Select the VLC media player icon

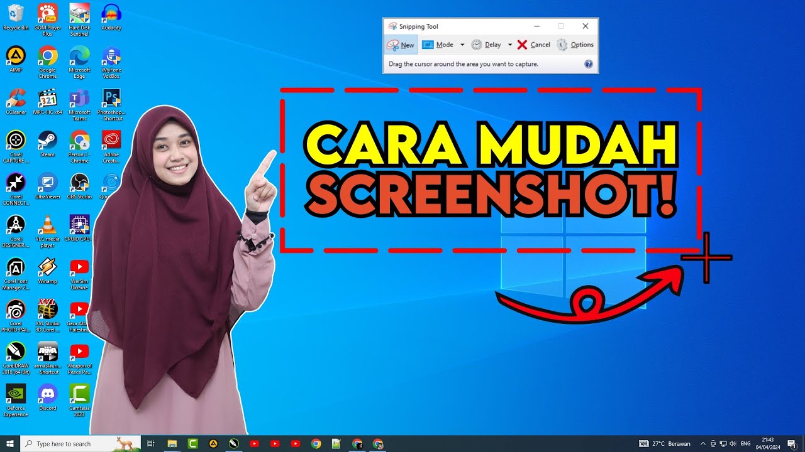(48, 226)
